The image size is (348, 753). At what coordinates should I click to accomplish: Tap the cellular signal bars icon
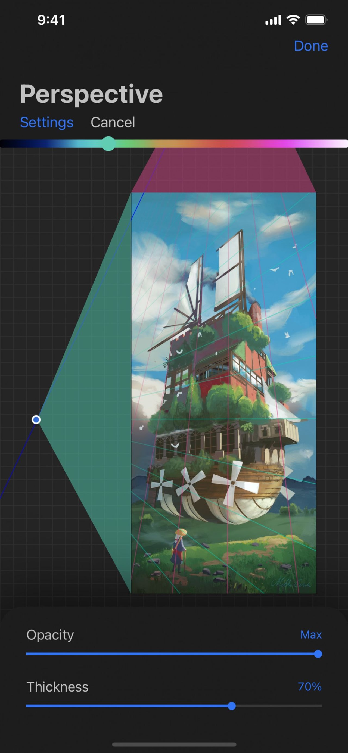[x=273, y=20]
